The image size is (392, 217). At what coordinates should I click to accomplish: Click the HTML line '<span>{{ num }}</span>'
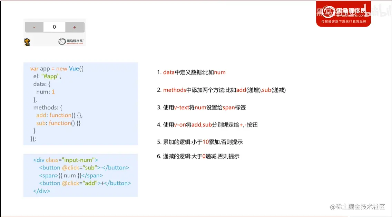click(x=71, y=176)
